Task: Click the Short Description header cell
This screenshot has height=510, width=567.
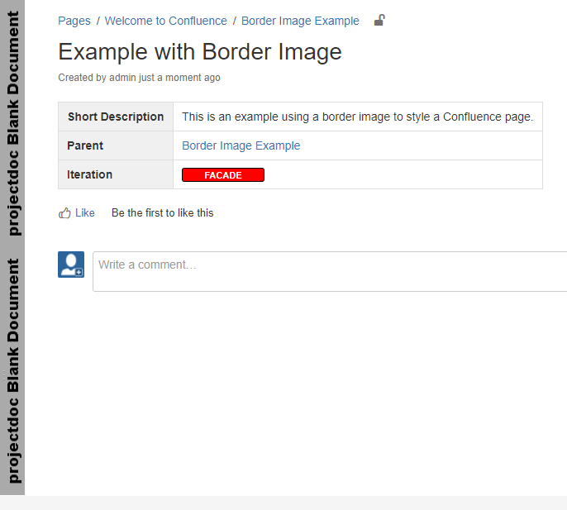Action: point(116,117)
